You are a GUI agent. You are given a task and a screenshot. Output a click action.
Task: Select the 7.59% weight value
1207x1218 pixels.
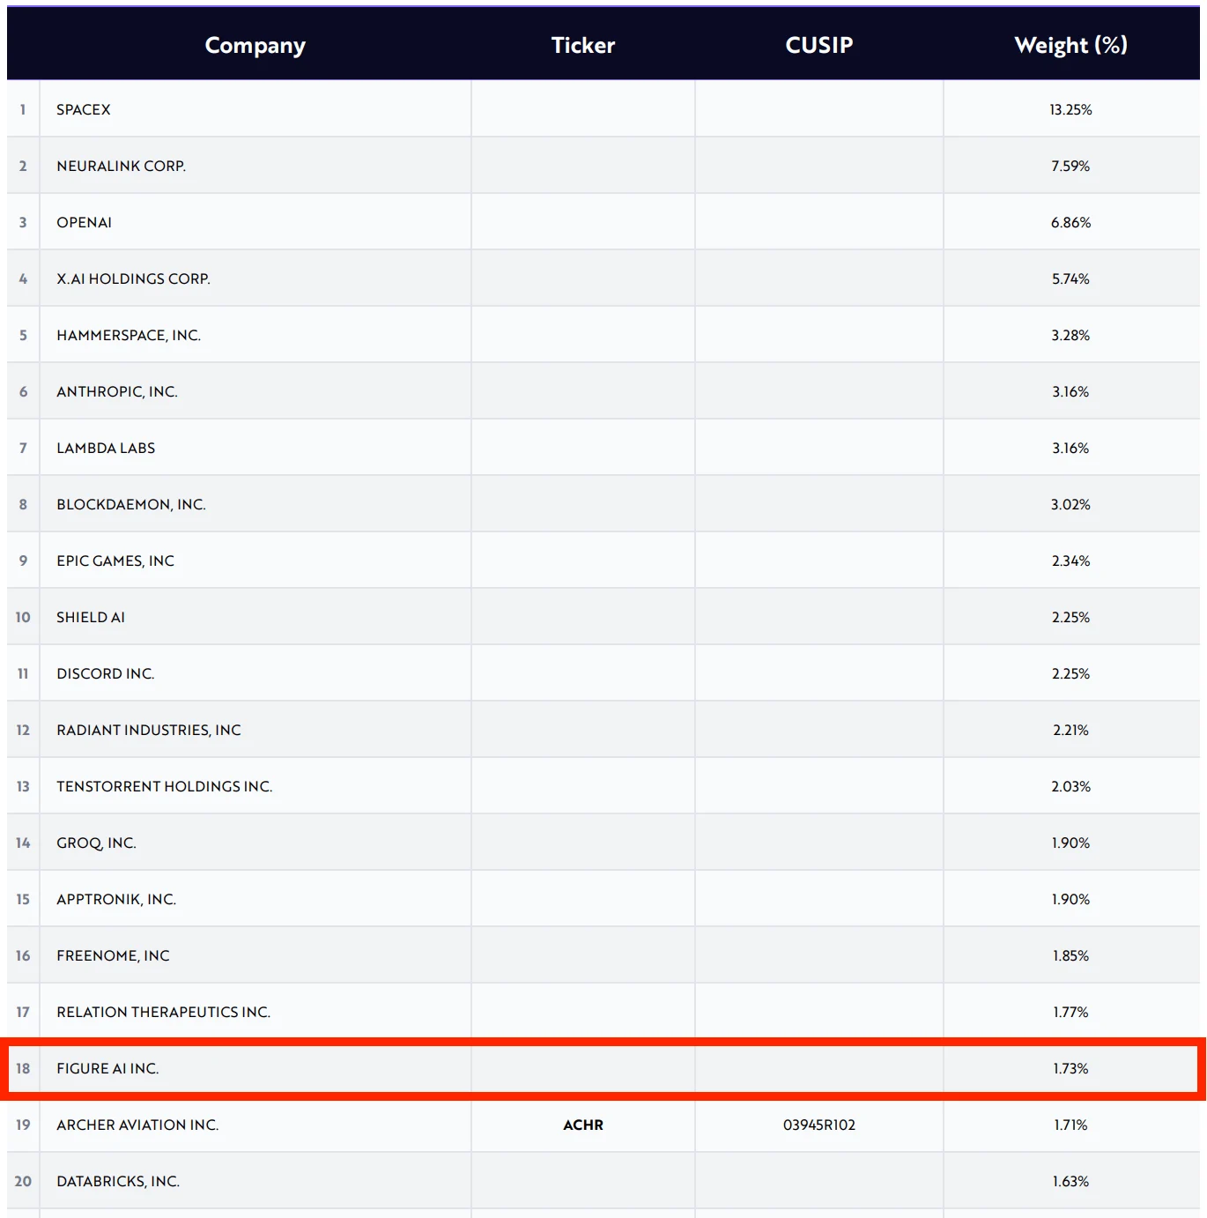[x=1070, y=166]
